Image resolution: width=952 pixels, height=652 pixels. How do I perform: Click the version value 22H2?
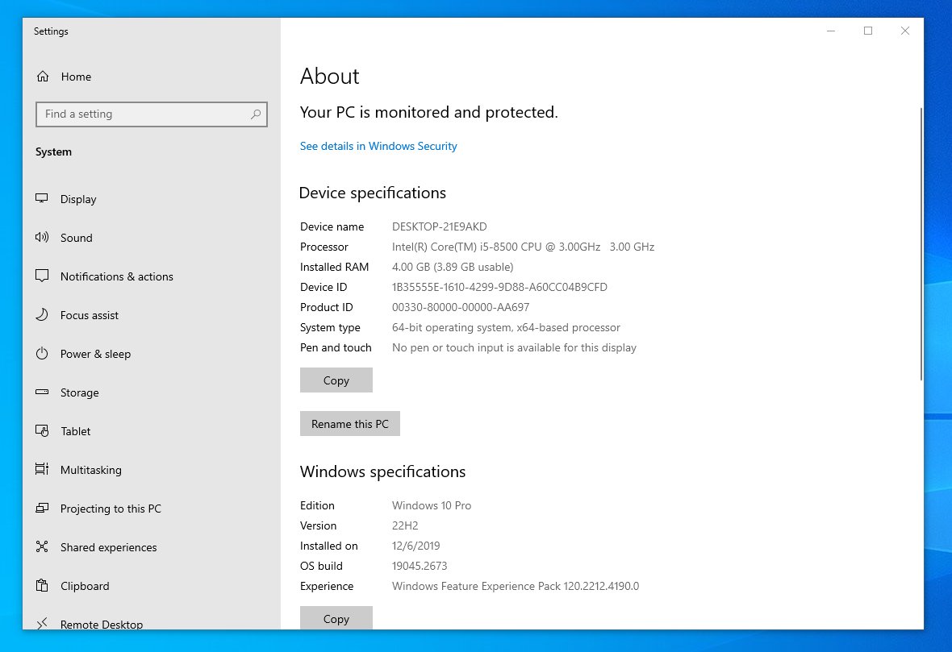coord(405,525)
